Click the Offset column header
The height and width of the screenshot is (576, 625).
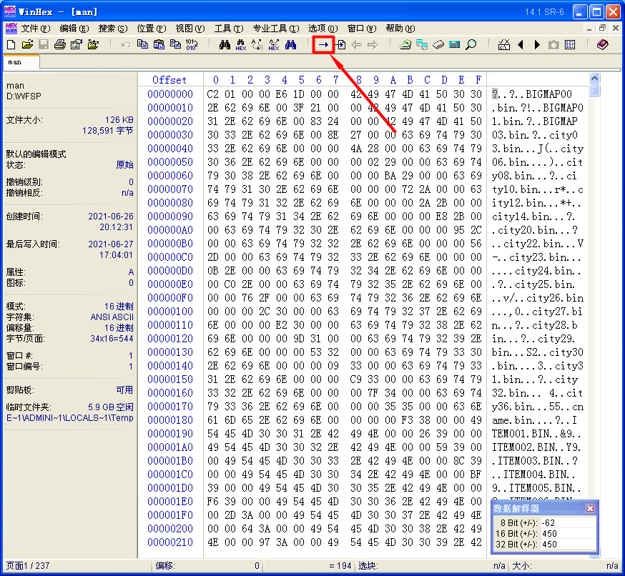[169, 79]
